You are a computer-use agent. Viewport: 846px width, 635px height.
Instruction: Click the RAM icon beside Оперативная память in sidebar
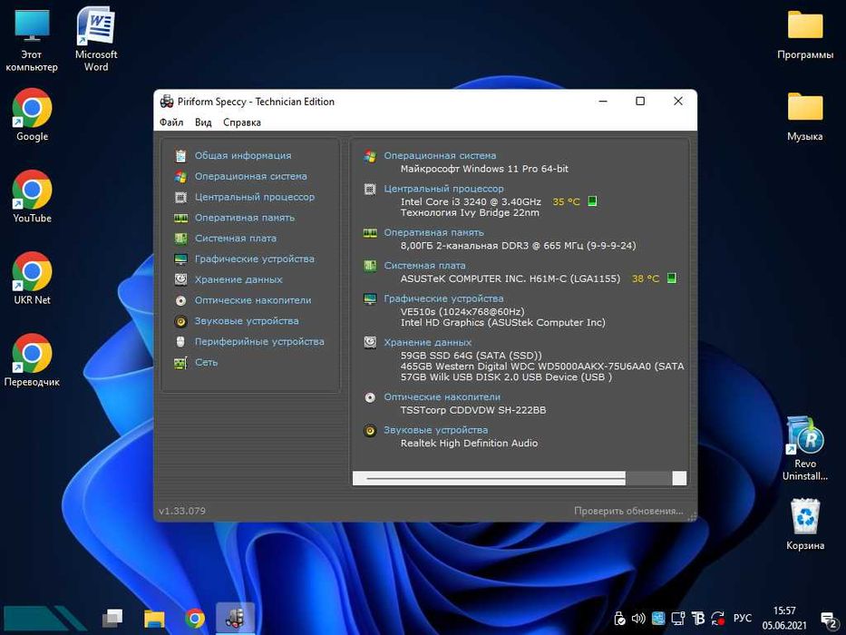(181, 218)
